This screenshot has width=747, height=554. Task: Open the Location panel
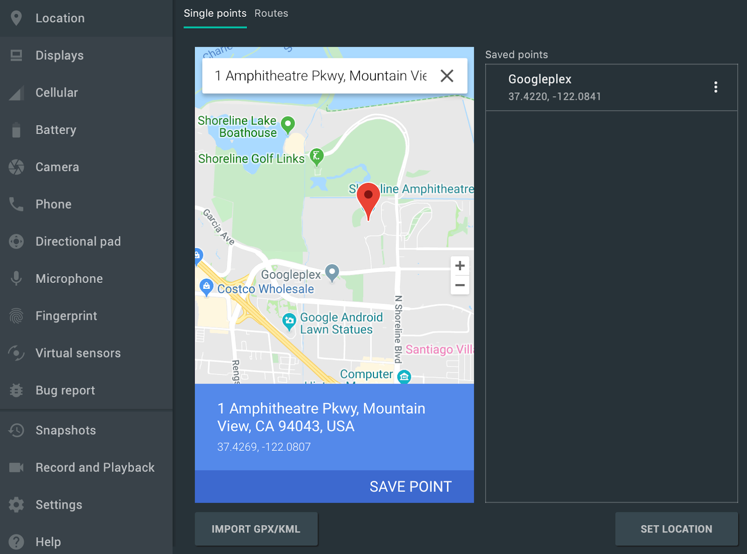(x=60, y=18)
